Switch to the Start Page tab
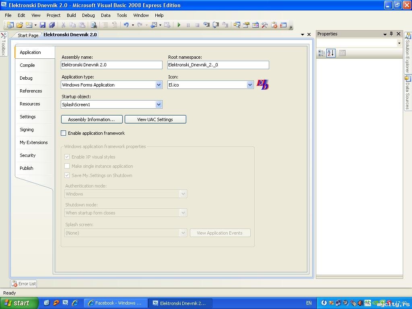 tap(28, 35)
